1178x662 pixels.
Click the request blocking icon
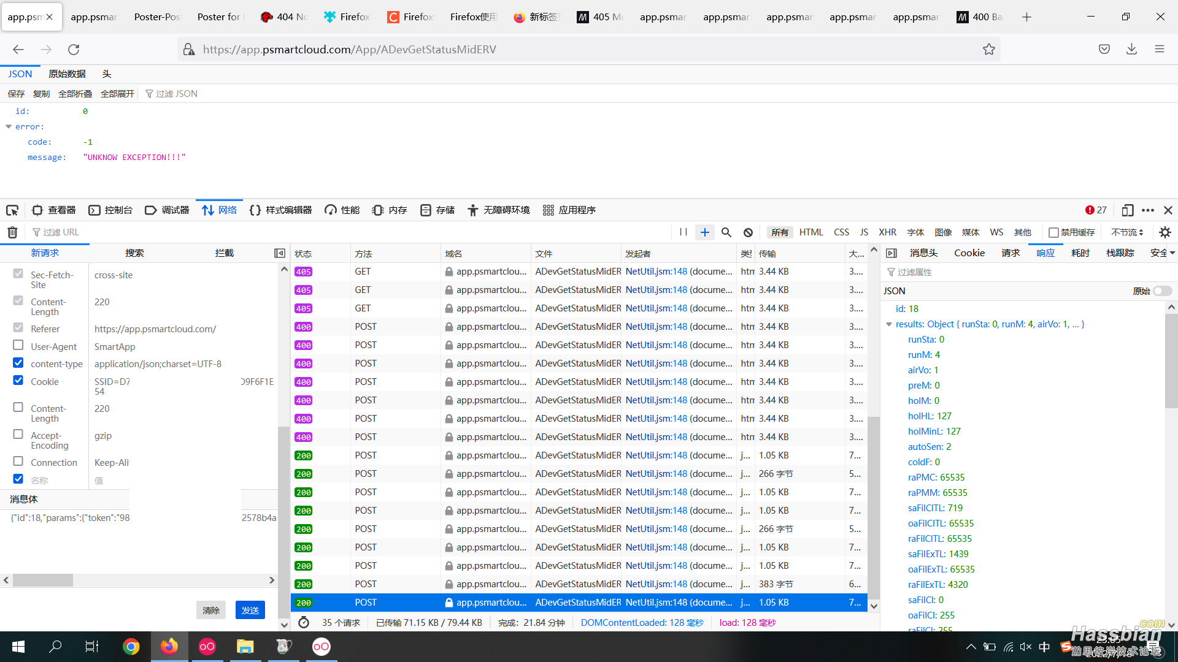(748, 232)
